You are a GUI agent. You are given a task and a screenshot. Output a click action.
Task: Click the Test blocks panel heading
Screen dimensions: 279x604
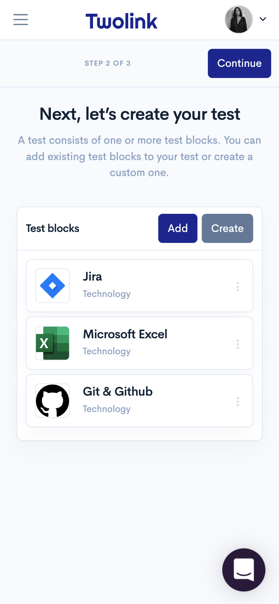tap(53, 228)
